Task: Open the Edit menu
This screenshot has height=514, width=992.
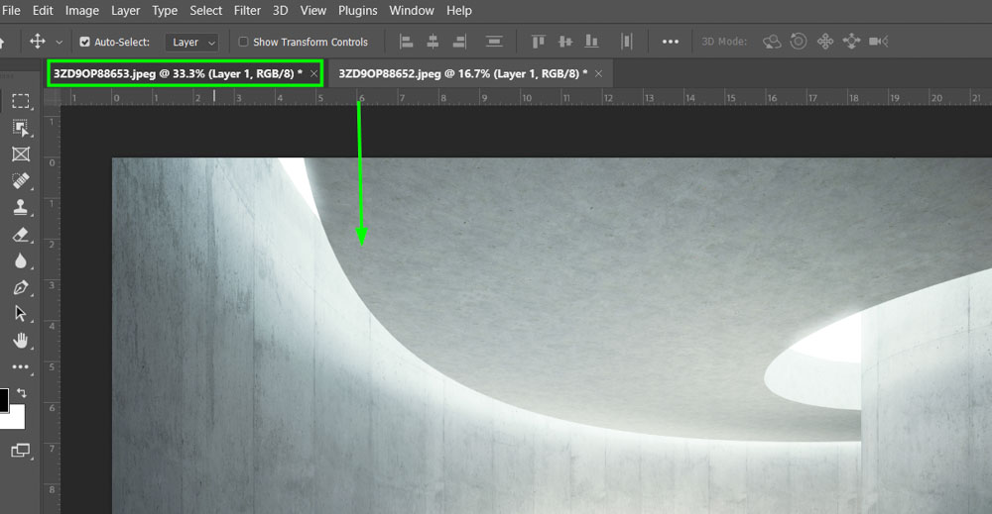Action: pos(43,11)
